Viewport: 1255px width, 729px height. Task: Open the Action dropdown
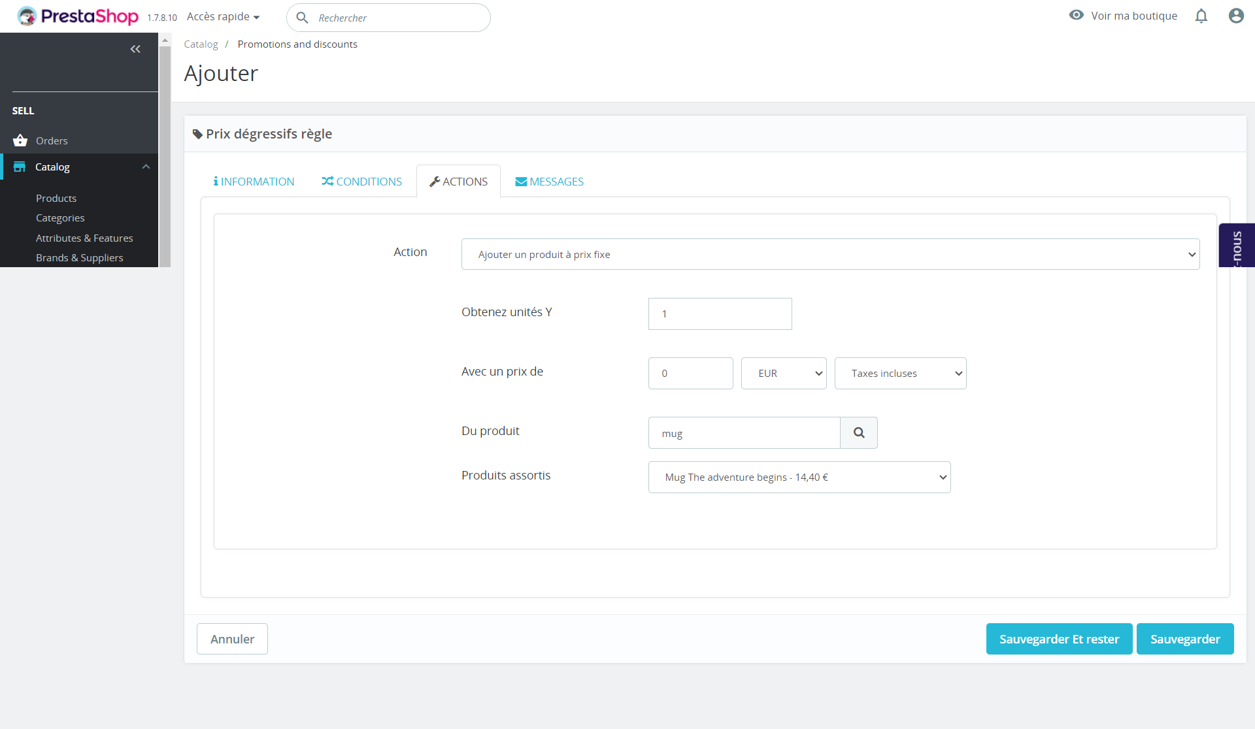pos(830,254)
